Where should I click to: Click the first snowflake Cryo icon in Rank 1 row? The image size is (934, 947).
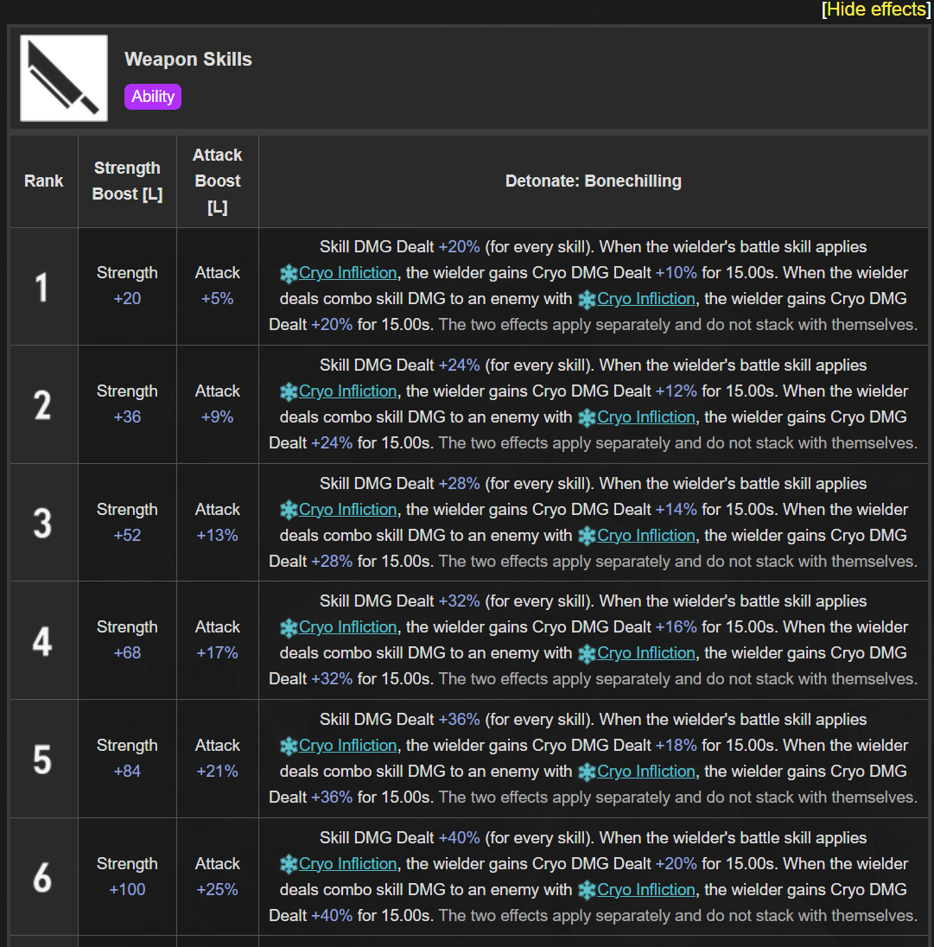click(x=289, y=274)
